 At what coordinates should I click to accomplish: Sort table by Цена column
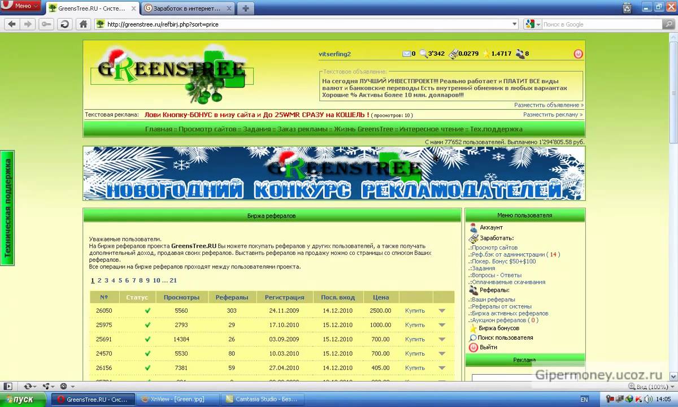pyautogui.click(x=380, y=297)
